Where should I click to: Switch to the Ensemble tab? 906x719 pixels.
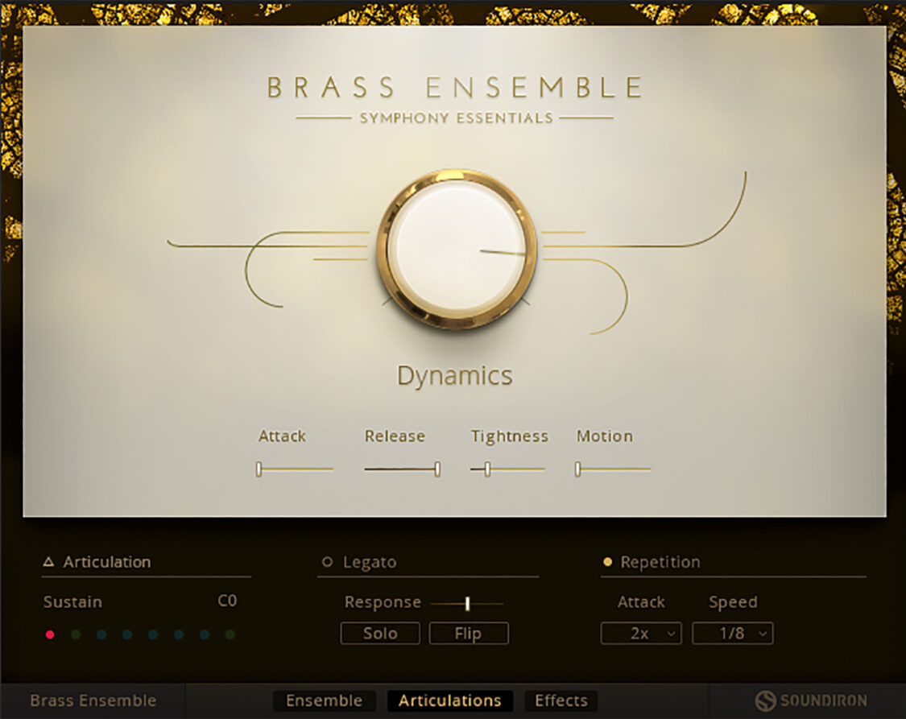pyautogui.click(x=325, y=700)
